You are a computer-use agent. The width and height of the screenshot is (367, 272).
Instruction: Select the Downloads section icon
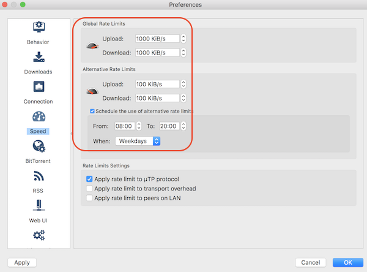click(x=38, y=58)
